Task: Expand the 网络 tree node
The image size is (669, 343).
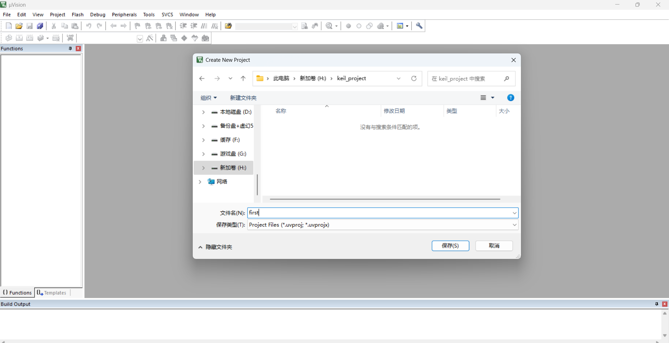Action: tap(200, 182)
